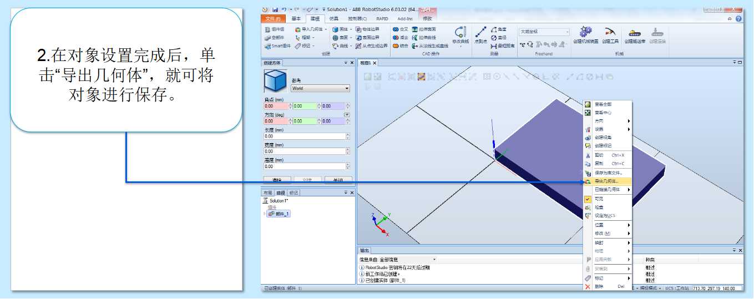This screenshot has height=299, width=754.
Task: Click the red 角点 X coordinate field
Action: click(x=276, y=106)
